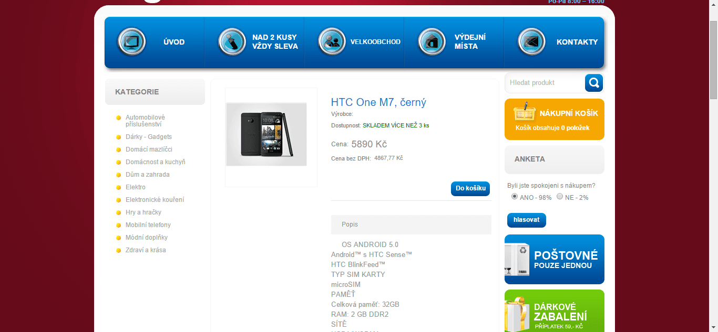Click SKLADEM VÍCE NEŽ 3 ks text

pyautogui.click(x=396, y=125)
